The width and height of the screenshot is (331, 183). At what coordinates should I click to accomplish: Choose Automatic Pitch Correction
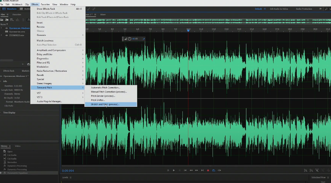(111, 88)
